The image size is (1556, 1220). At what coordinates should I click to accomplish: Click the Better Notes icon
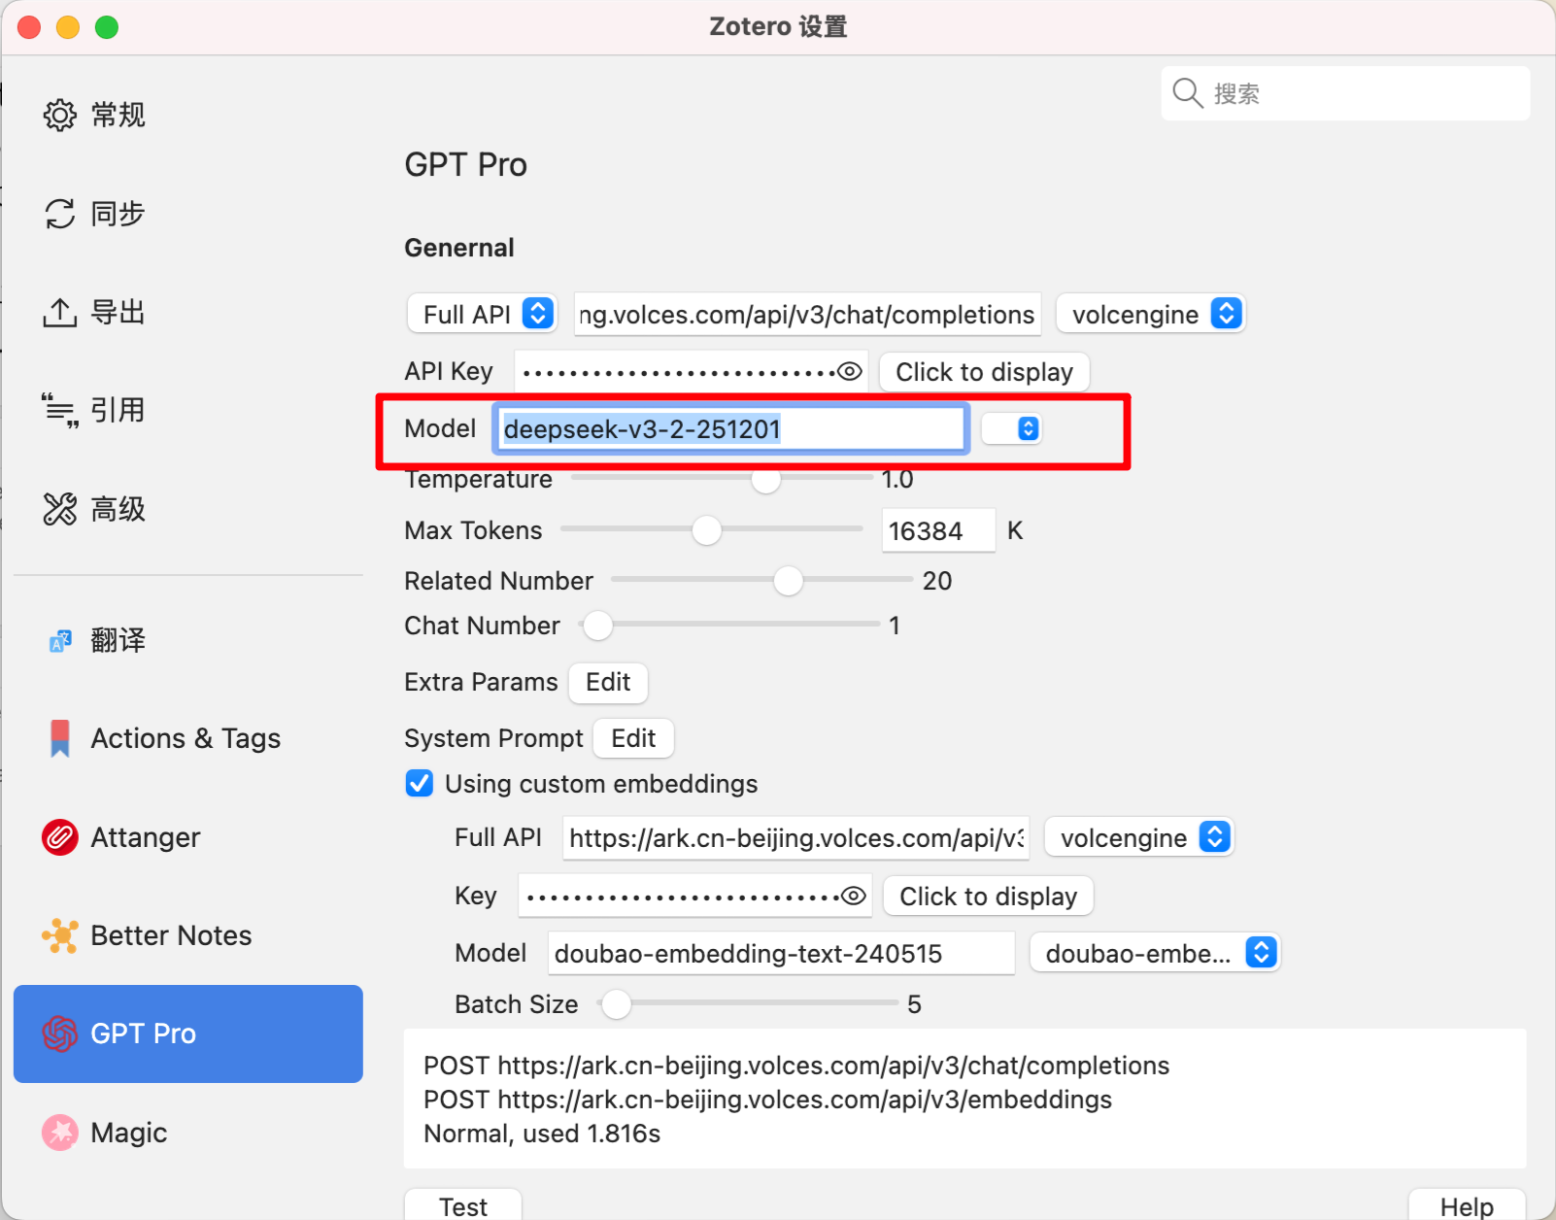tap(59, 935)
